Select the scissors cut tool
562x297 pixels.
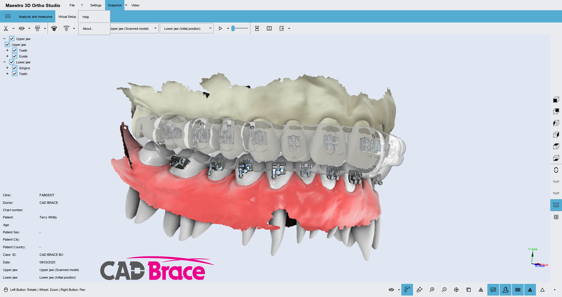click(x=6, y=28)
